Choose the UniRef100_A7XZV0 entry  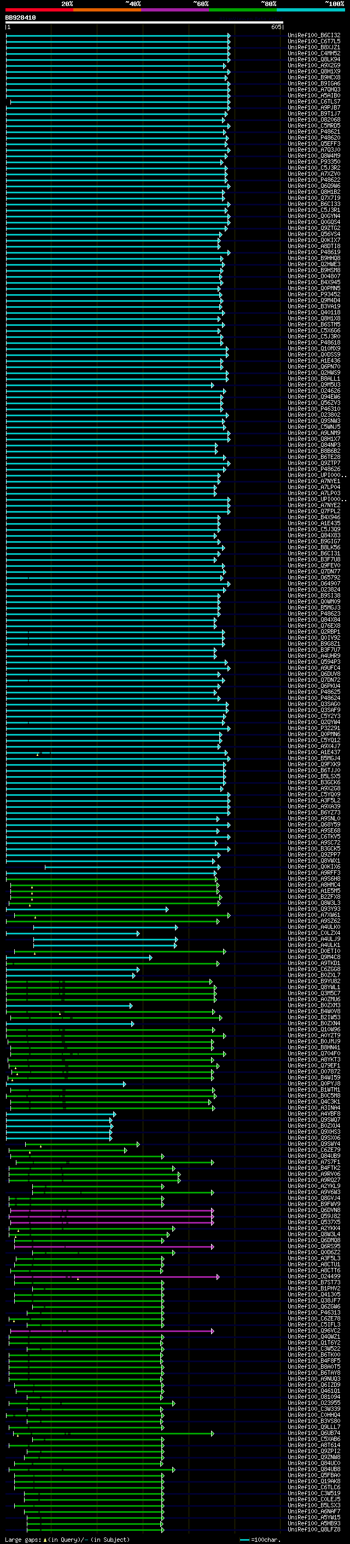tap(314, 174)
